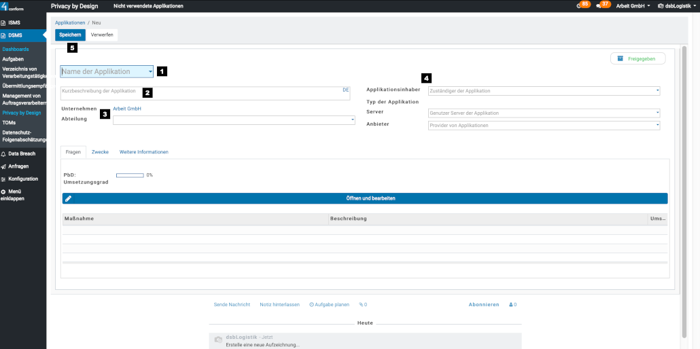Click the Anfragen paper plane icon
This screenshot has width=700, height=349.
(x=3, y=166)
